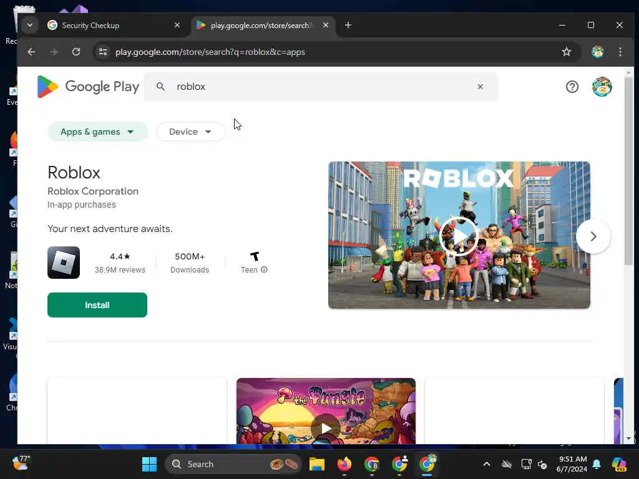Open the Copilot icon in taskbar corner
639x479 pixels.
pos(619,464)
